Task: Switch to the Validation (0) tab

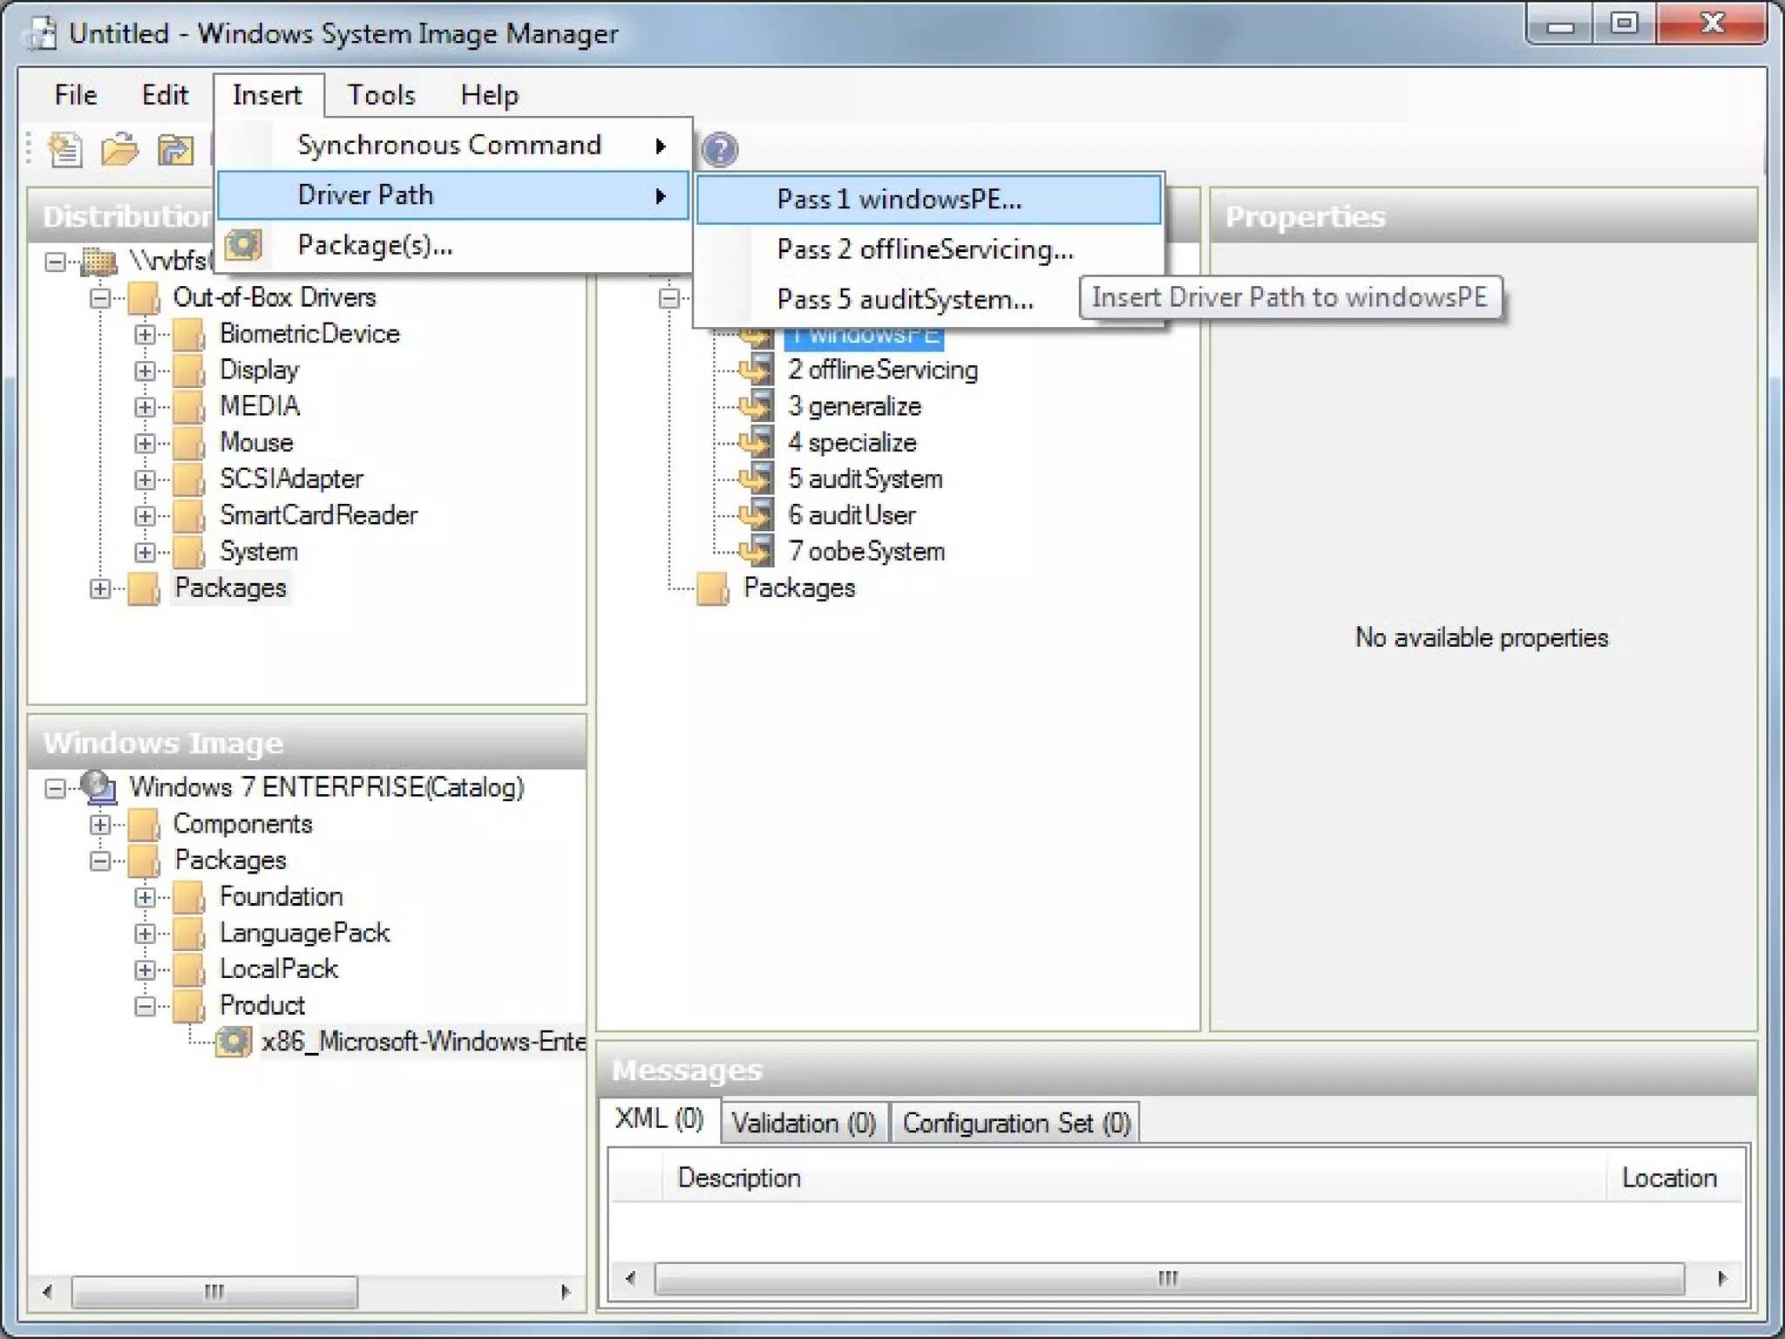Action: coord(803,1123)
